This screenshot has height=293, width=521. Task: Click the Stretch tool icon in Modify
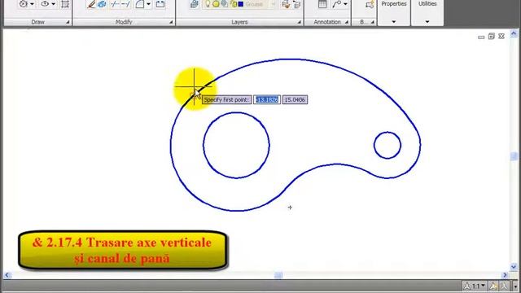coord(160,4)
